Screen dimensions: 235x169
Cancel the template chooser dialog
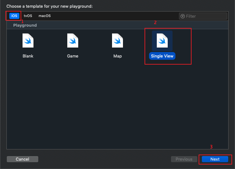pos(23,159)
